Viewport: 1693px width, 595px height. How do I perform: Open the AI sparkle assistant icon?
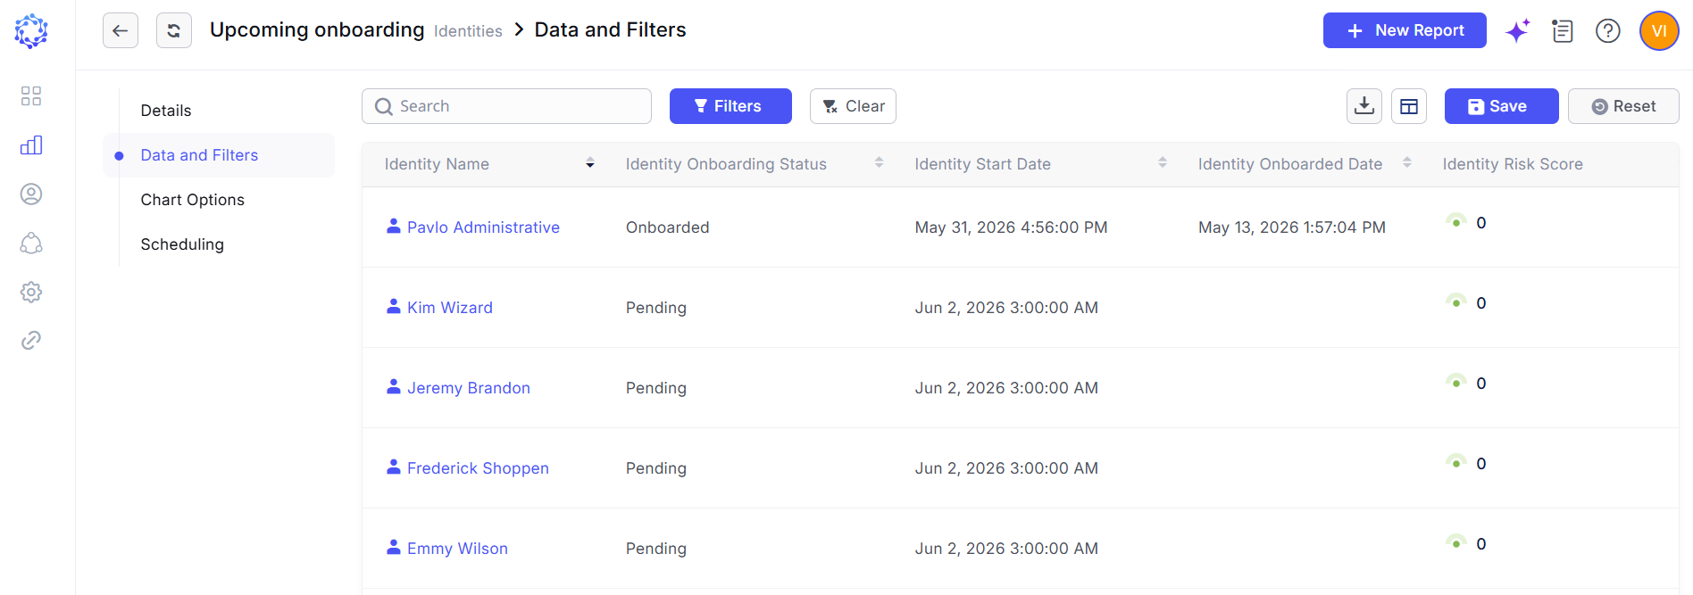1518,31
